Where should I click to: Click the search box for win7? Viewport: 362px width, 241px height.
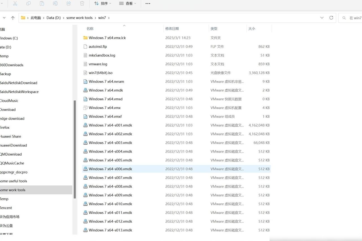point(351,18)
